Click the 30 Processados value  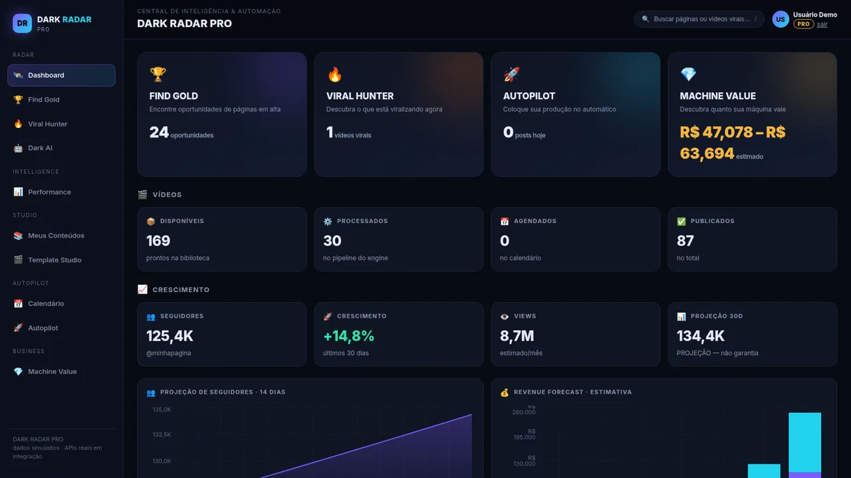click(x=332, y=241)
